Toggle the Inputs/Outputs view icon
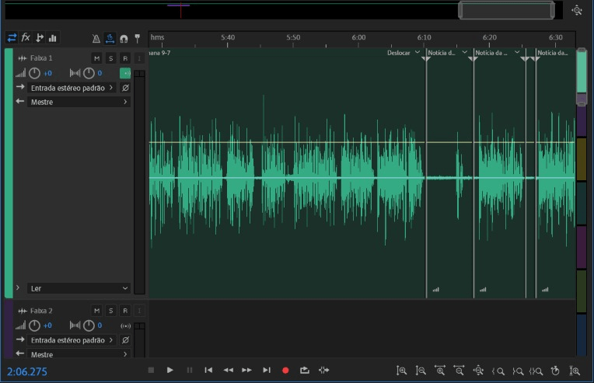Viewport: 594px width, 383px height. tap(12, 37)
